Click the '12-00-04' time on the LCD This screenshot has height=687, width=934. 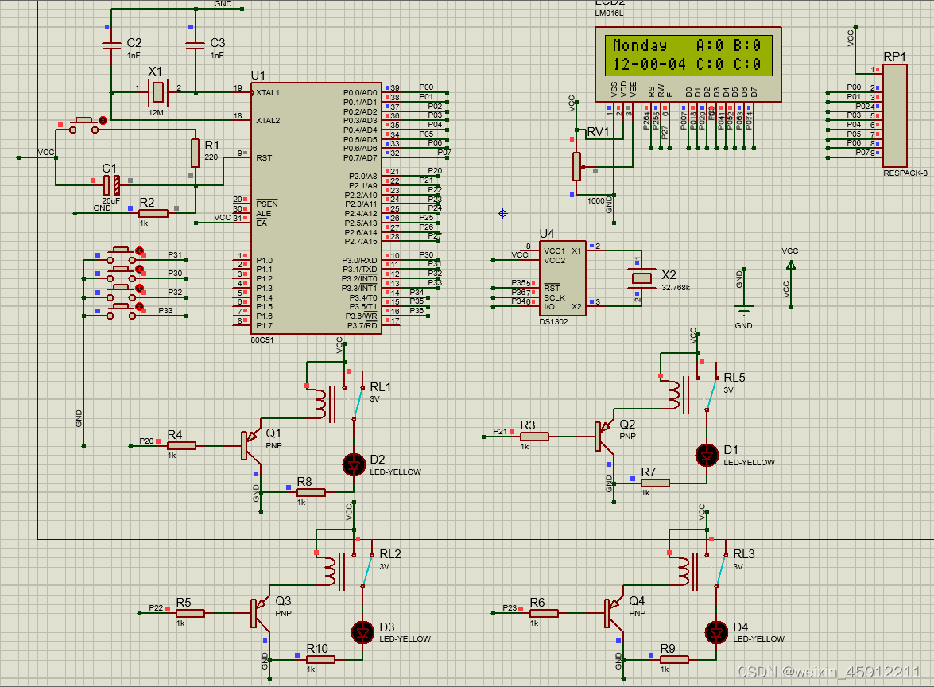point(649,64)
